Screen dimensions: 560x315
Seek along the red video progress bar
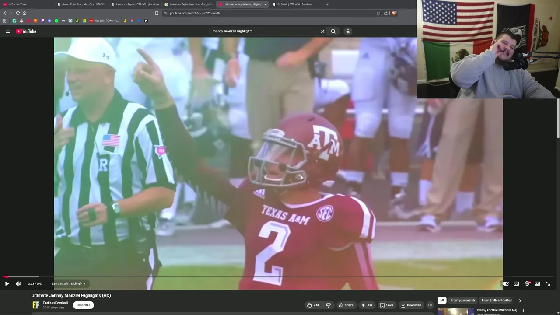[280, 277]
